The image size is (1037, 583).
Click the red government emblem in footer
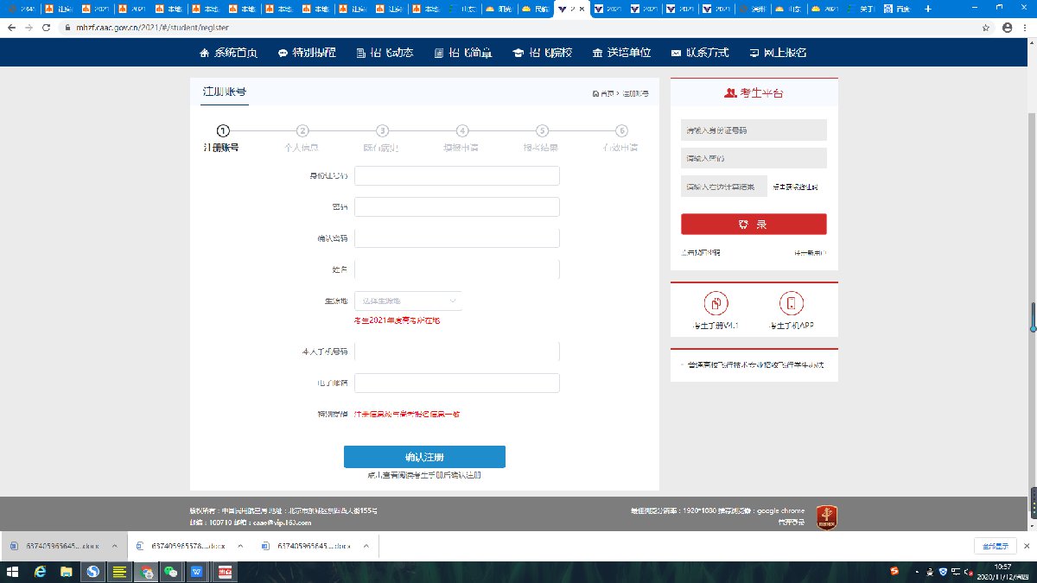click(x=825, y=516)
